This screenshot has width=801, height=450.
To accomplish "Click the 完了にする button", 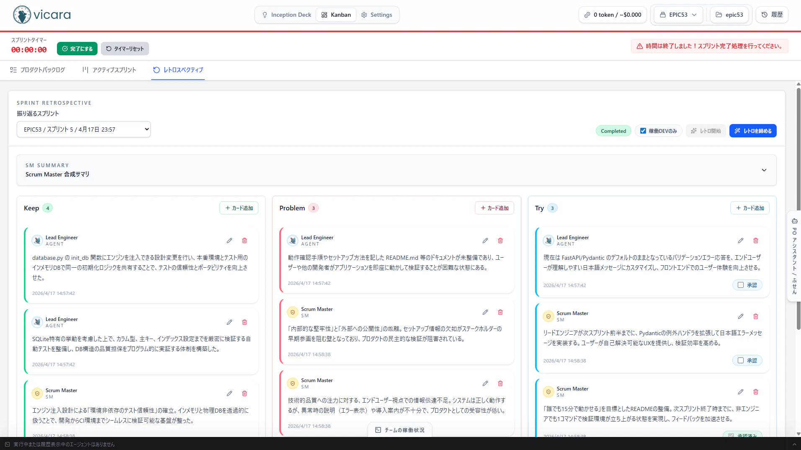I will pyautogui.click(x=77, y=49).
